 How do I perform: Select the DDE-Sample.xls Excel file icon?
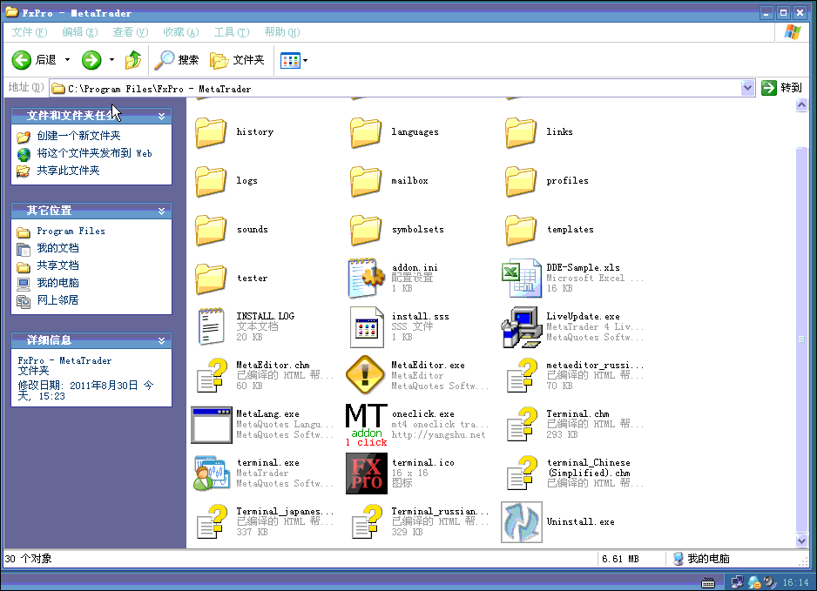(x=522, y=278)
